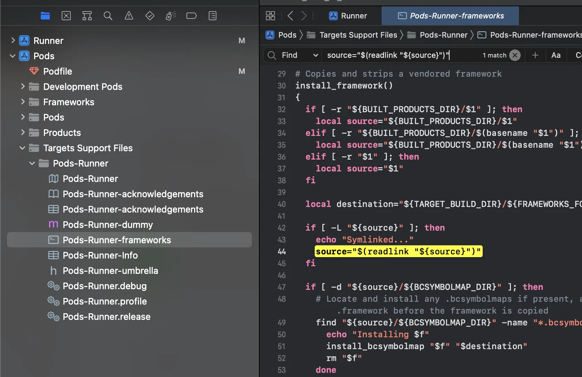Click into the find search text field
Viewport: 582px width, 377px height.
(401, 55)
